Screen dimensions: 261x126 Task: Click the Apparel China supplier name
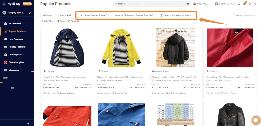point(162,71)
